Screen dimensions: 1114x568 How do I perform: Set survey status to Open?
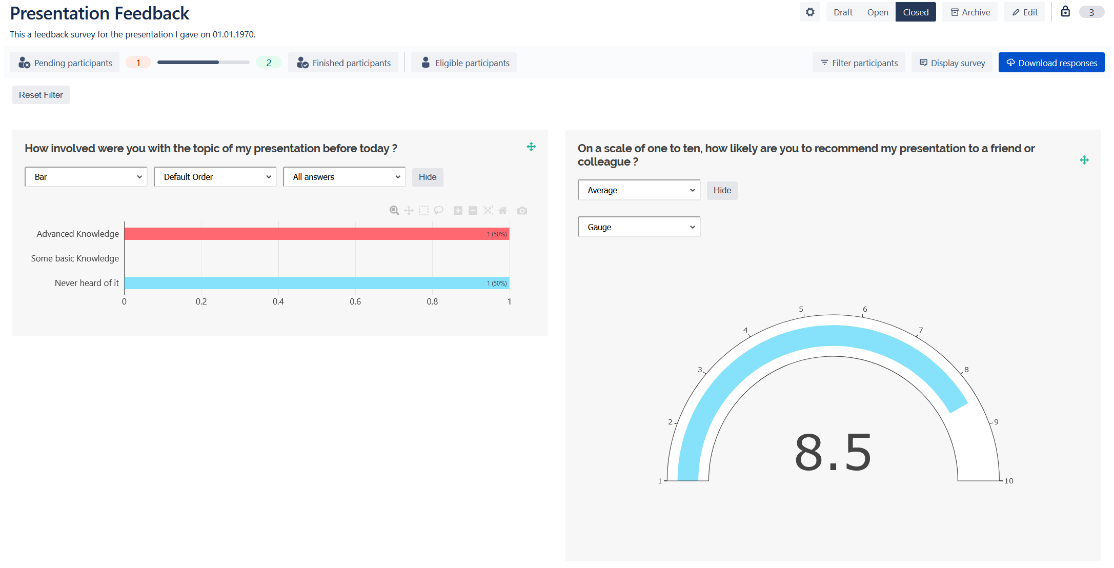[877, 12]
